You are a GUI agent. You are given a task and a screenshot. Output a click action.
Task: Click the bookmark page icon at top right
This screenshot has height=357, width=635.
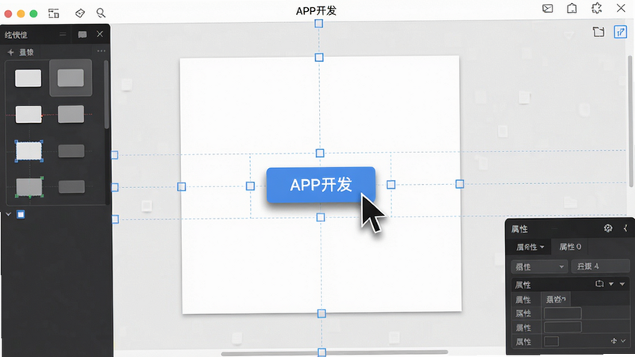click(x=571, y=9)
